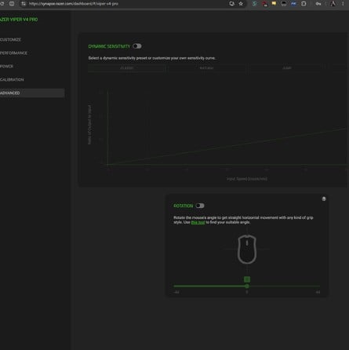Open the browser three-dot menu

click(343, 4)
